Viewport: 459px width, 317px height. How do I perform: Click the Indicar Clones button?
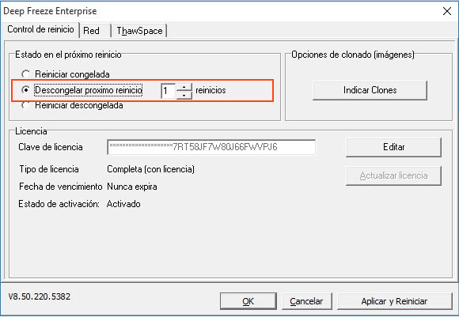click(x=370, y=90)
